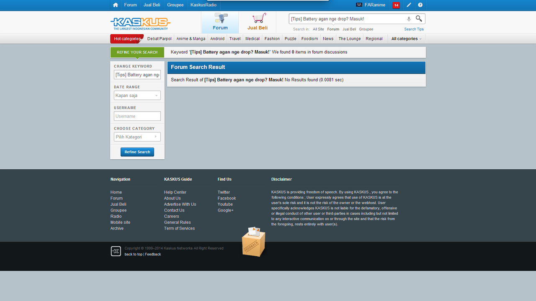
Task: Open the Travel category
Action: tap(235, 39)
